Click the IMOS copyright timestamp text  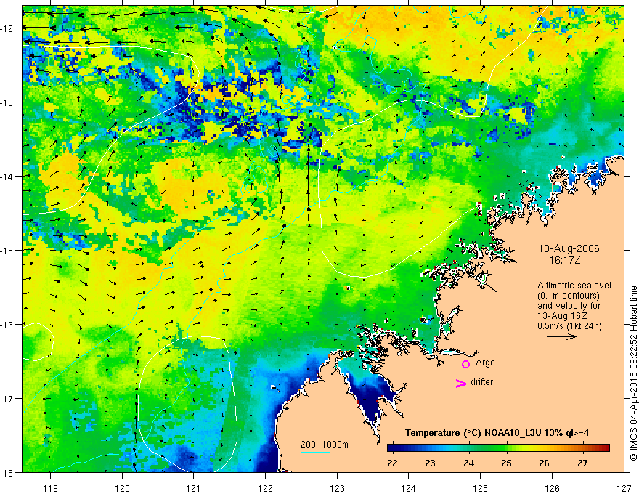[633, 373]
